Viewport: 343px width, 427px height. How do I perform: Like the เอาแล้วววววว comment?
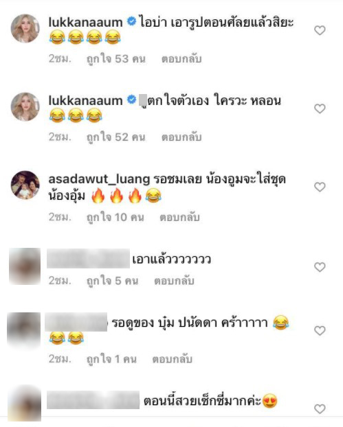click(x=320, y=267)
